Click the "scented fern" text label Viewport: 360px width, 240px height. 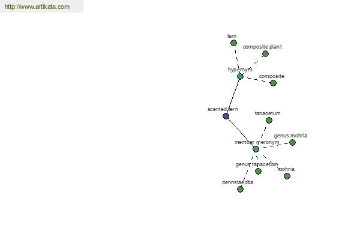pyautogui.click(x=223, y=109)
